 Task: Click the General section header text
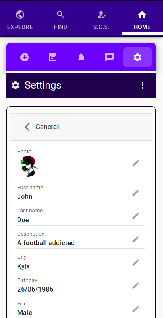point(47,127)
